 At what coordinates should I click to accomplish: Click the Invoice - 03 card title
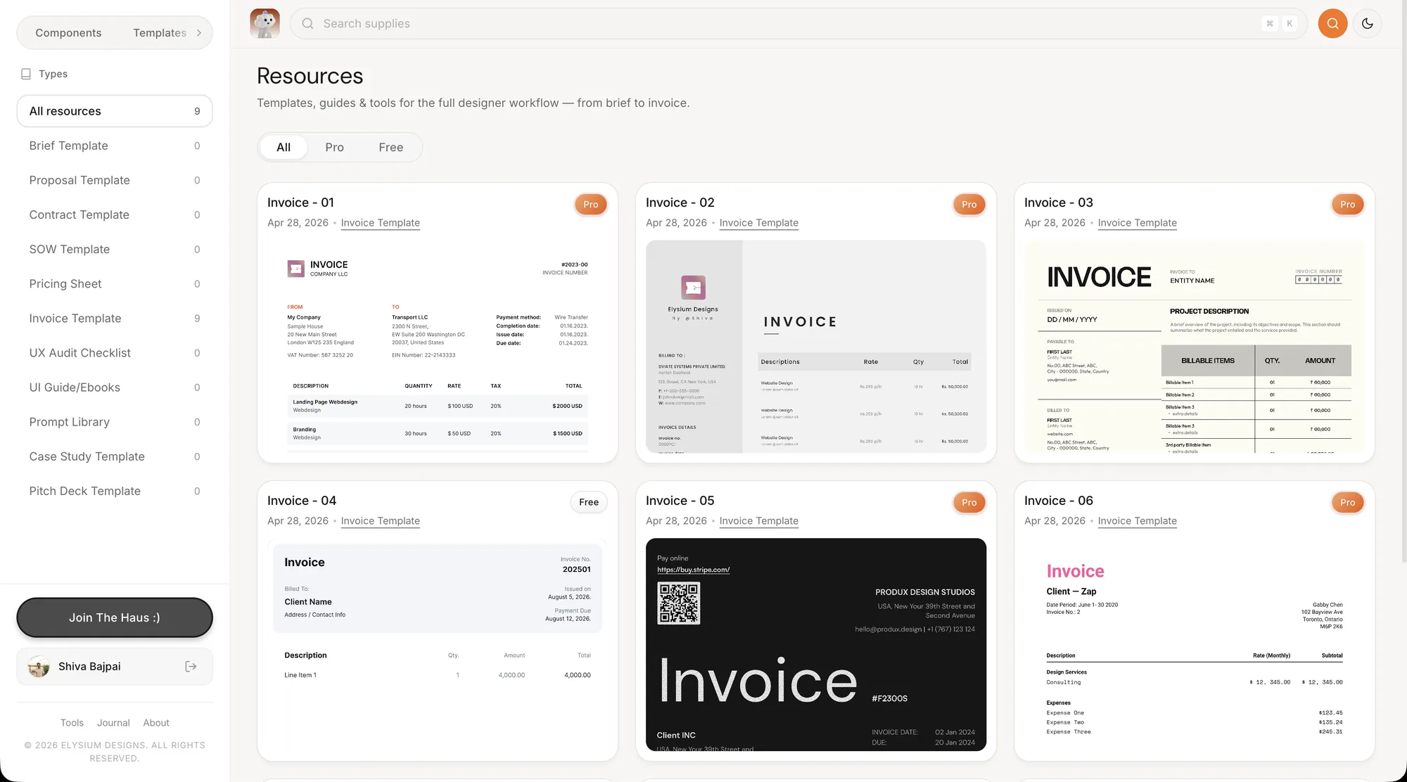point(1058,203)
